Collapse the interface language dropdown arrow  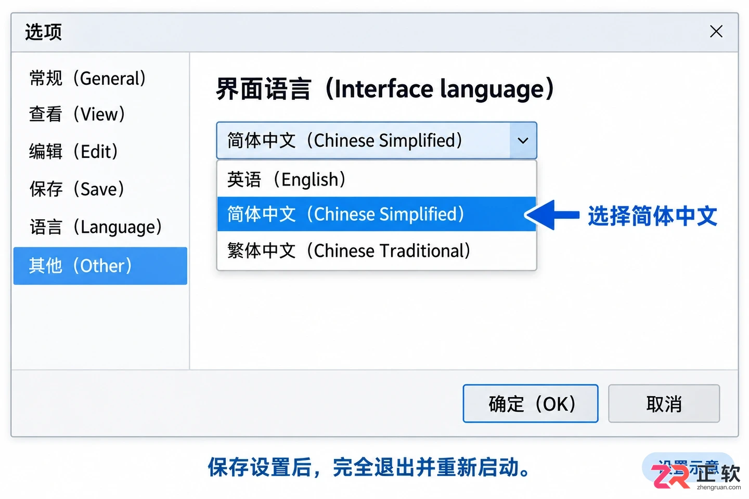point(523,140)
